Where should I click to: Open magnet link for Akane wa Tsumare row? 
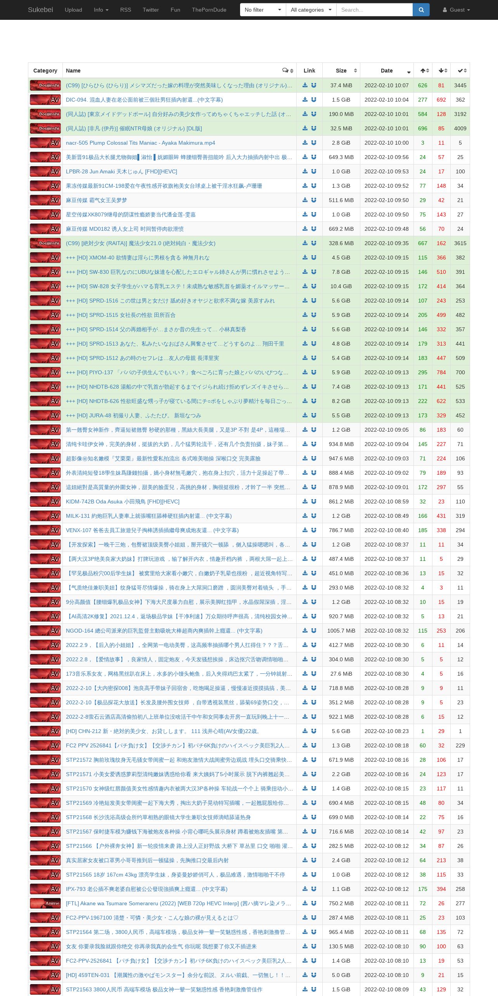pyautogui.click(x=314, y=903)
